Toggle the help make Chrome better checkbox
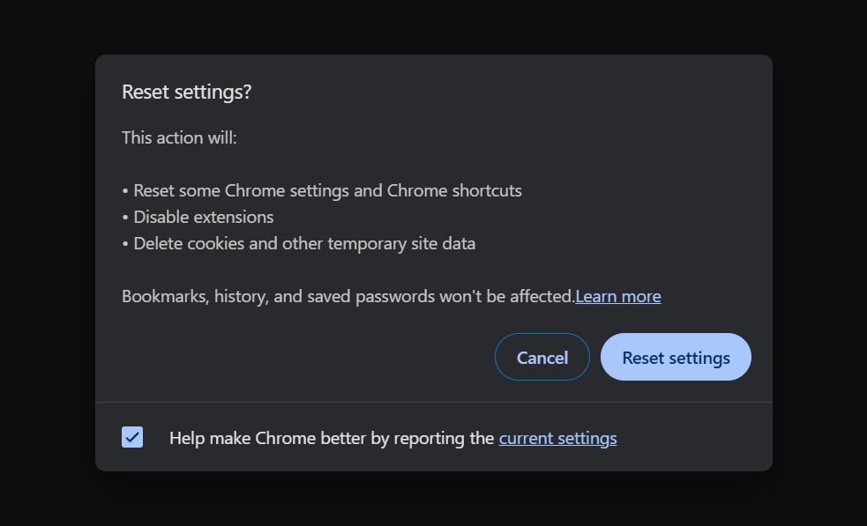Screen dimensions: 867x526 132,436
